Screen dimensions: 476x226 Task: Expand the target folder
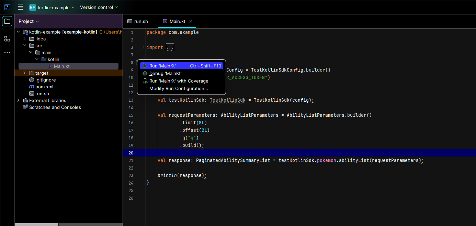pyautogui.click(x=24, y=73)
